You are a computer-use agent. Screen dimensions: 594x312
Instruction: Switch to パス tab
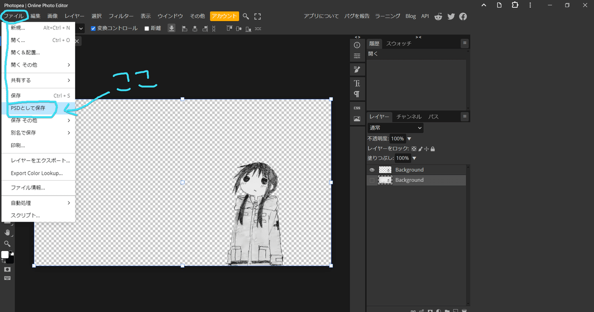(x=433, y=117)
